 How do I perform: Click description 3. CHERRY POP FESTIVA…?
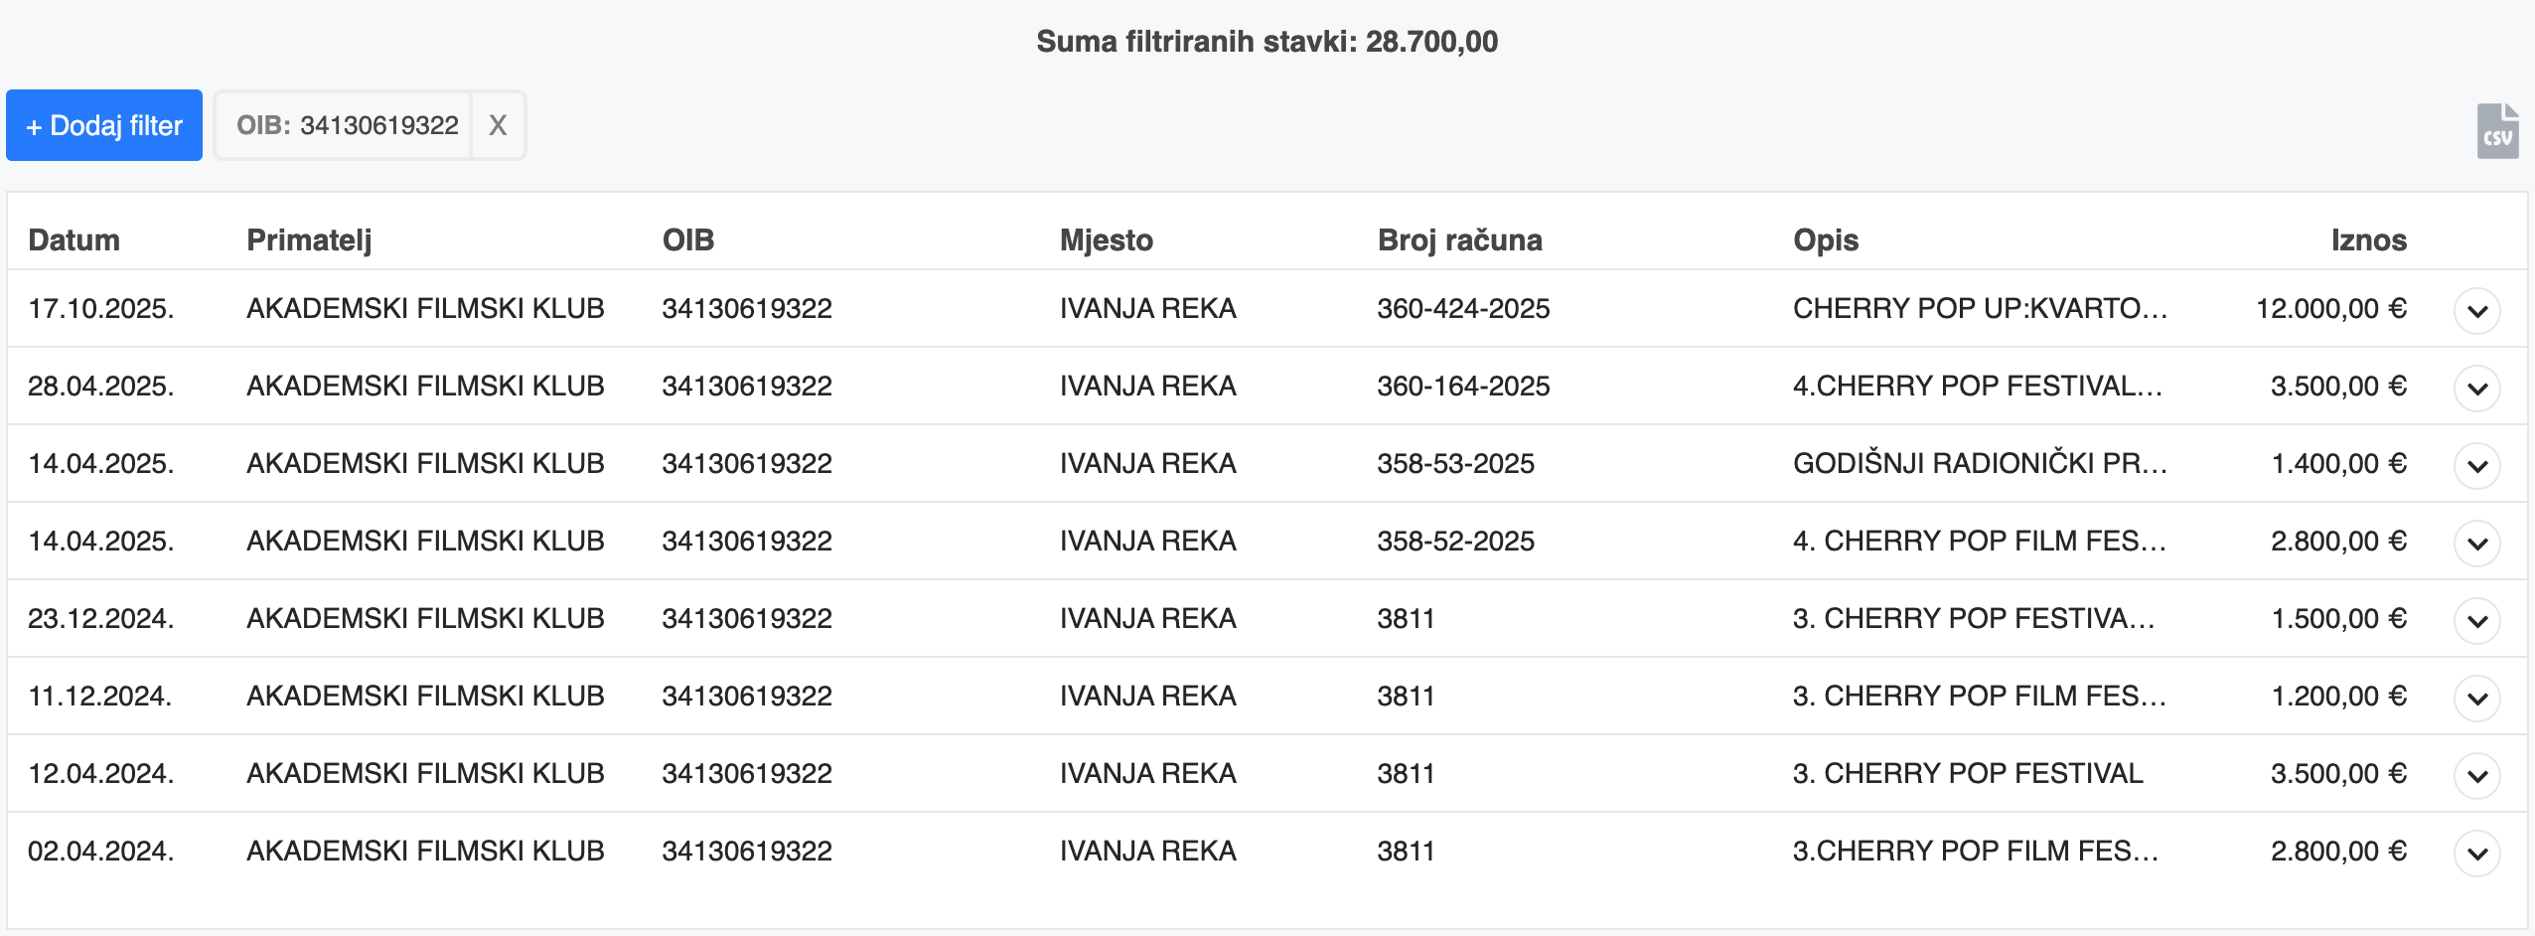coord(1974,619)
